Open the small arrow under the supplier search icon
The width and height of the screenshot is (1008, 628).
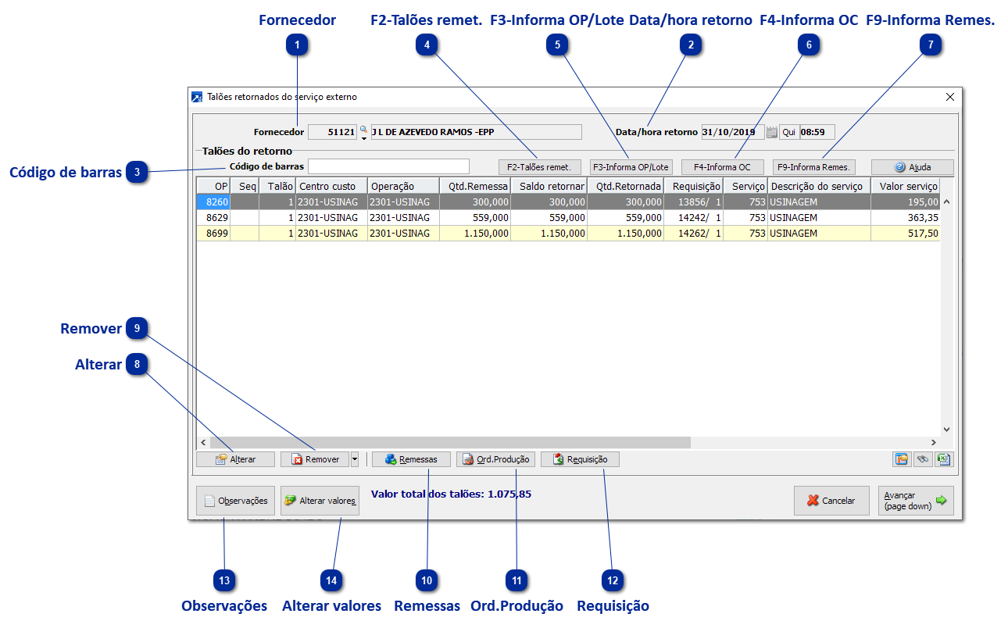click(x=363, y=138)
